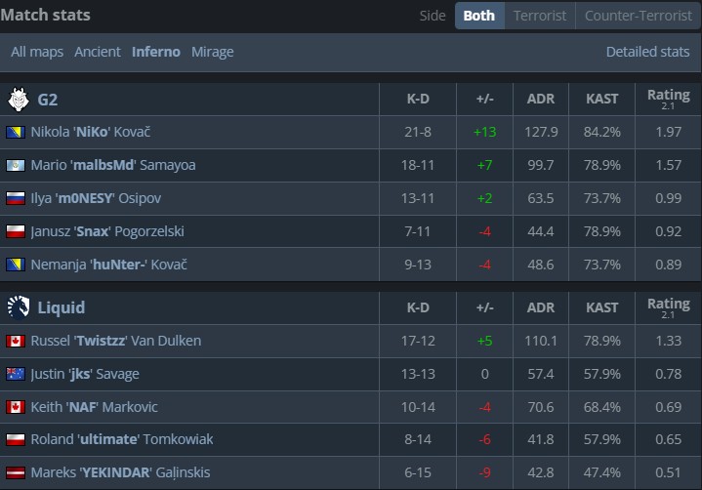Click the Russian flag beside m0NESY

click(x=16, y=198)
